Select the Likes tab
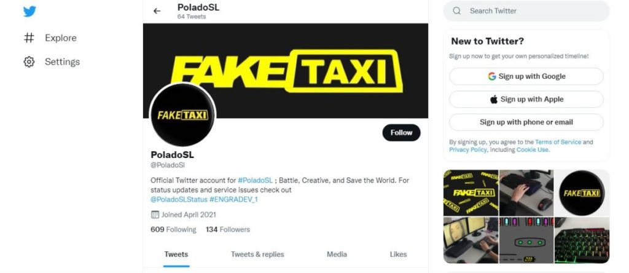 tap(398, 254)
